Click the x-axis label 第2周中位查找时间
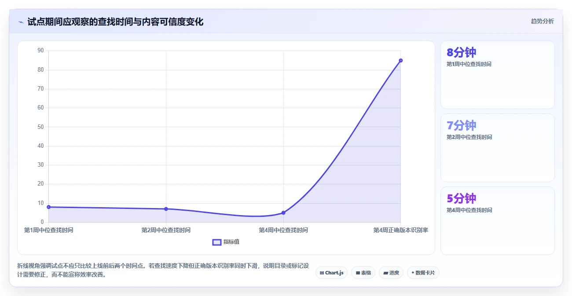The image size is (572, 296). pyautogui.click(x=166, y=230)
